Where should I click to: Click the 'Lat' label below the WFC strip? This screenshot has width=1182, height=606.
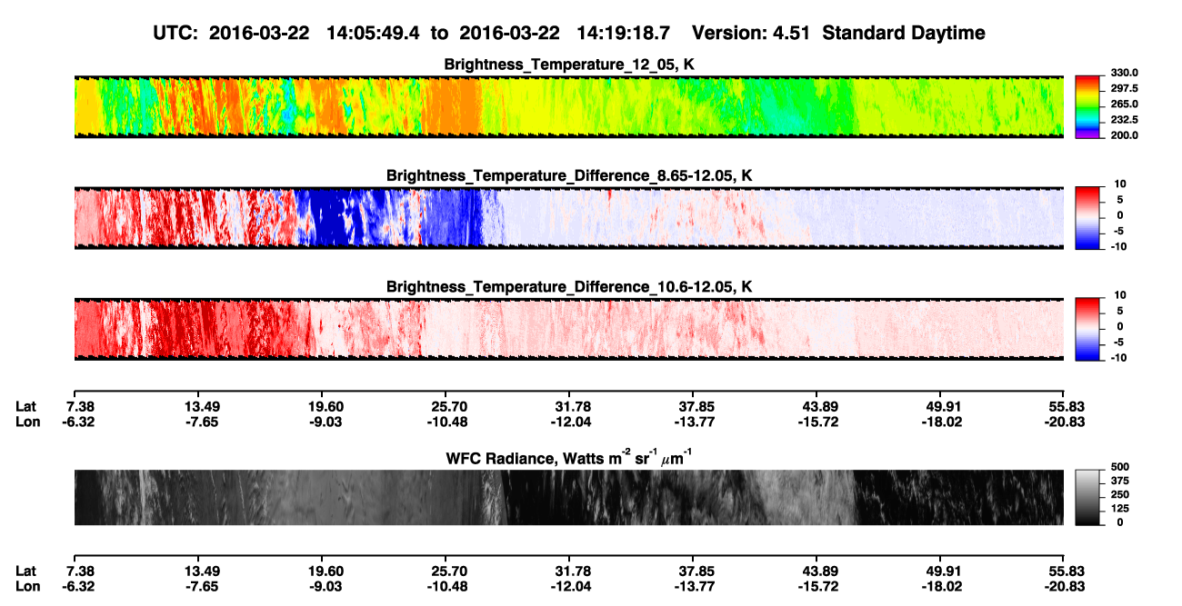coord(25,571)
